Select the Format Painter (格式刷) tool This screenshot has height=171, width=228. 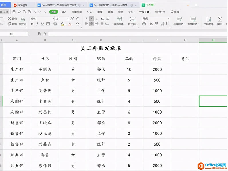(23, 21)
